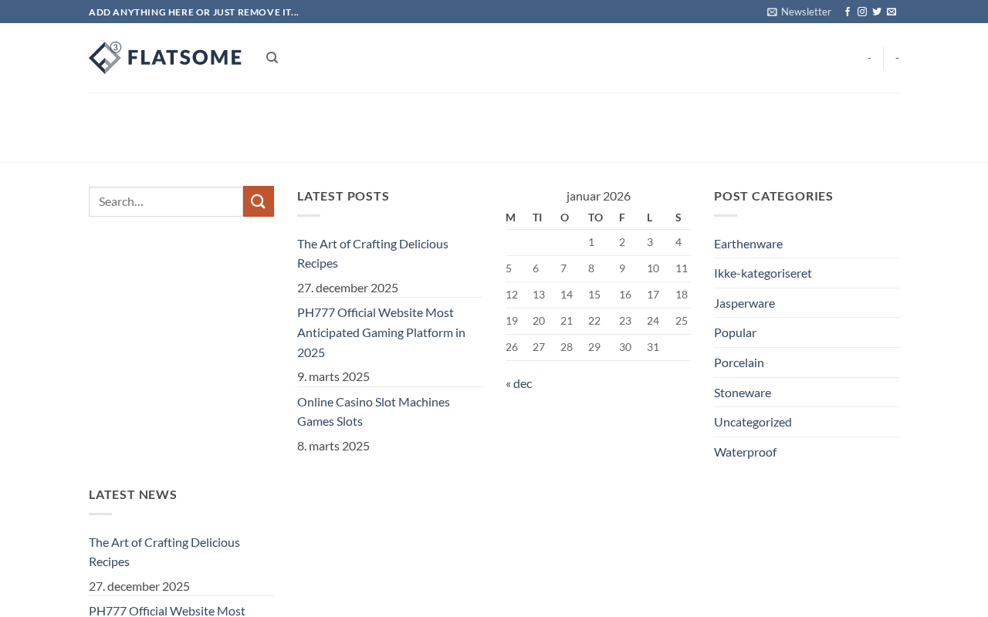Open the Twitter icon in the top bar
The width and height of the screenshot is (988, 617).
(x=877, y=12)
